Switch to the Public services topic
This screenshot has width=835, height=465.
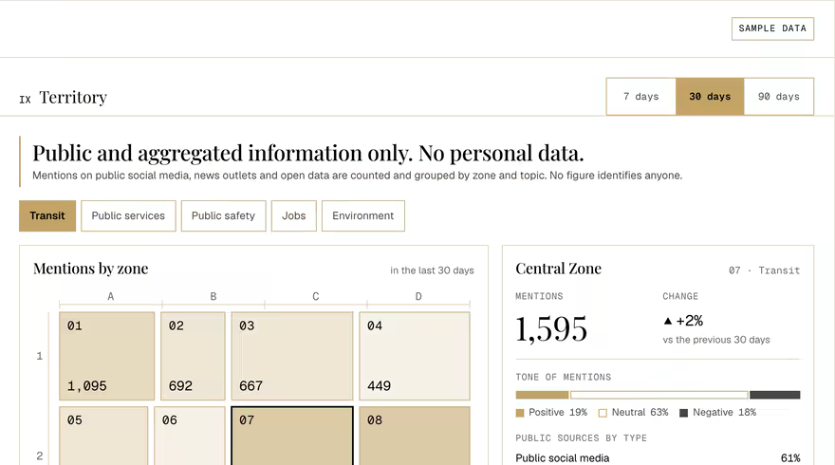[128, 215]
